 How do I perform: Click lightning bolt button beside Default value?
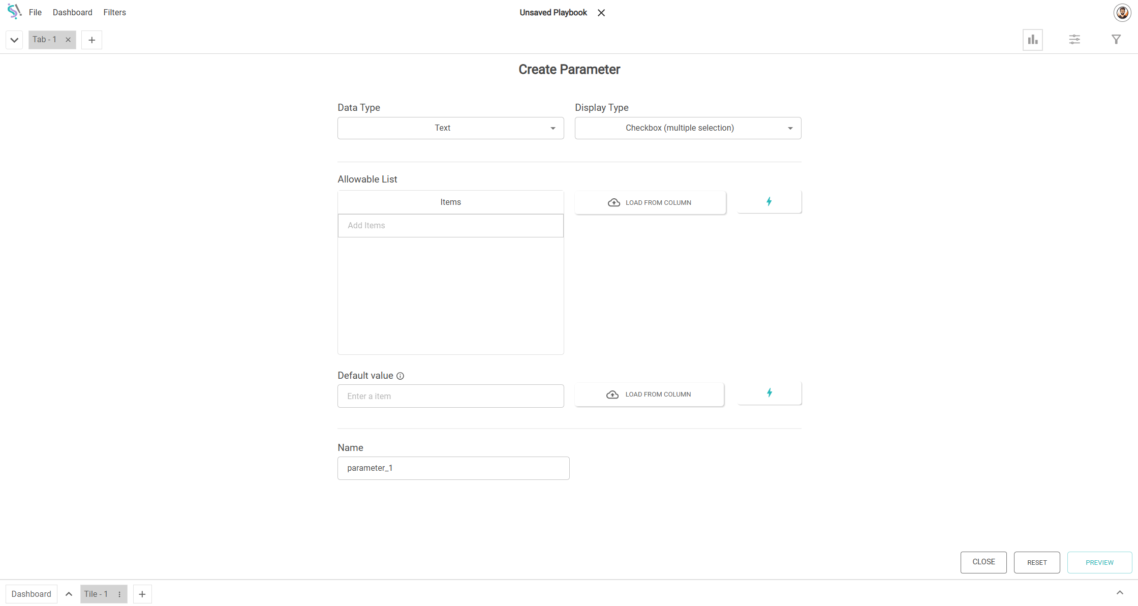tap(769, 393)
